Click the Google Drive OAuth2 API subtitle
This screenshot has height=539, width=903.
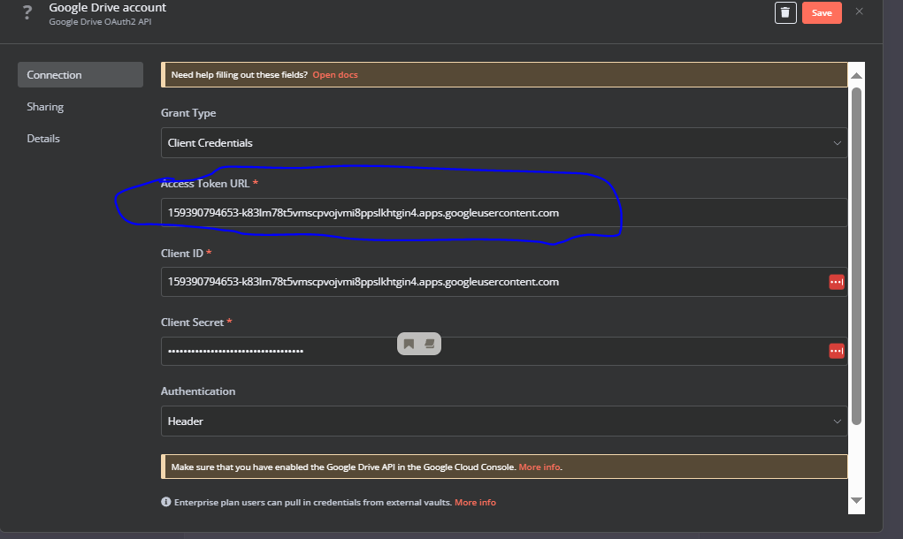coord(100,22)
